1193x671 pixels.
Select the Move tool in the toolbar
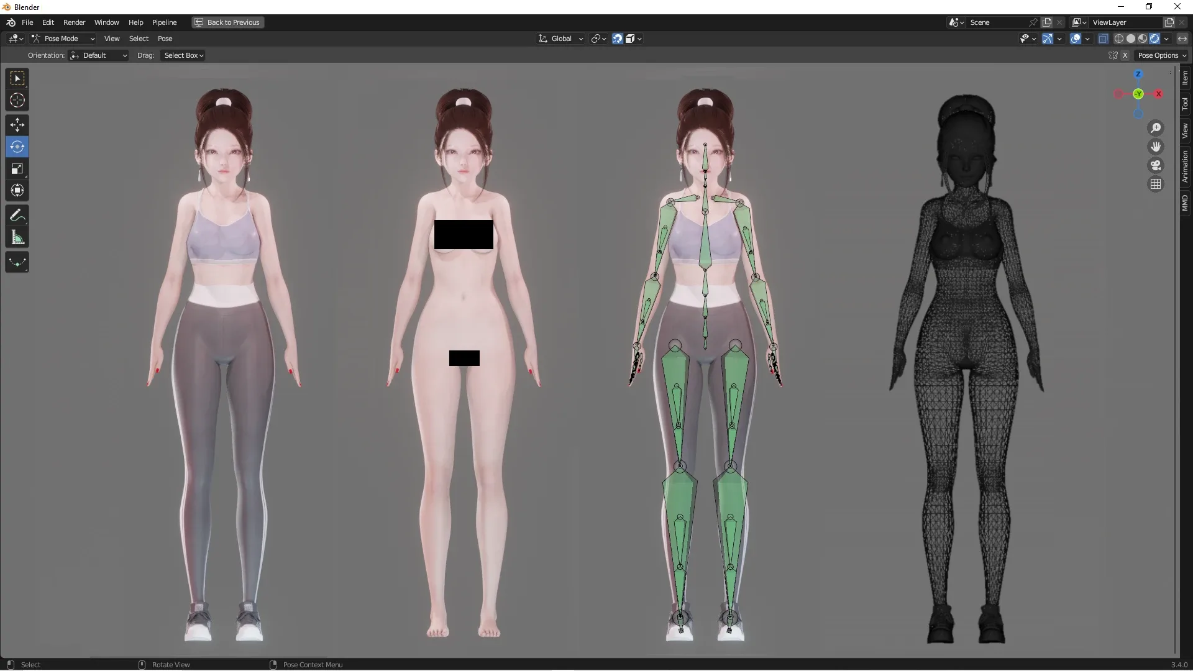[x=17, y=125]
